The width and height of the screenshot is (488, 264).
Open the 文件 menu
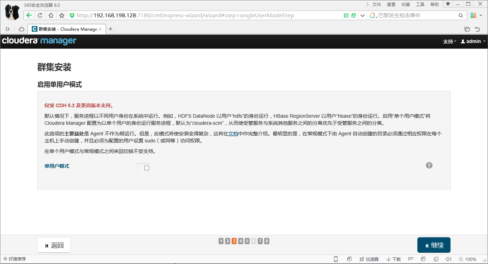[377, 4]
